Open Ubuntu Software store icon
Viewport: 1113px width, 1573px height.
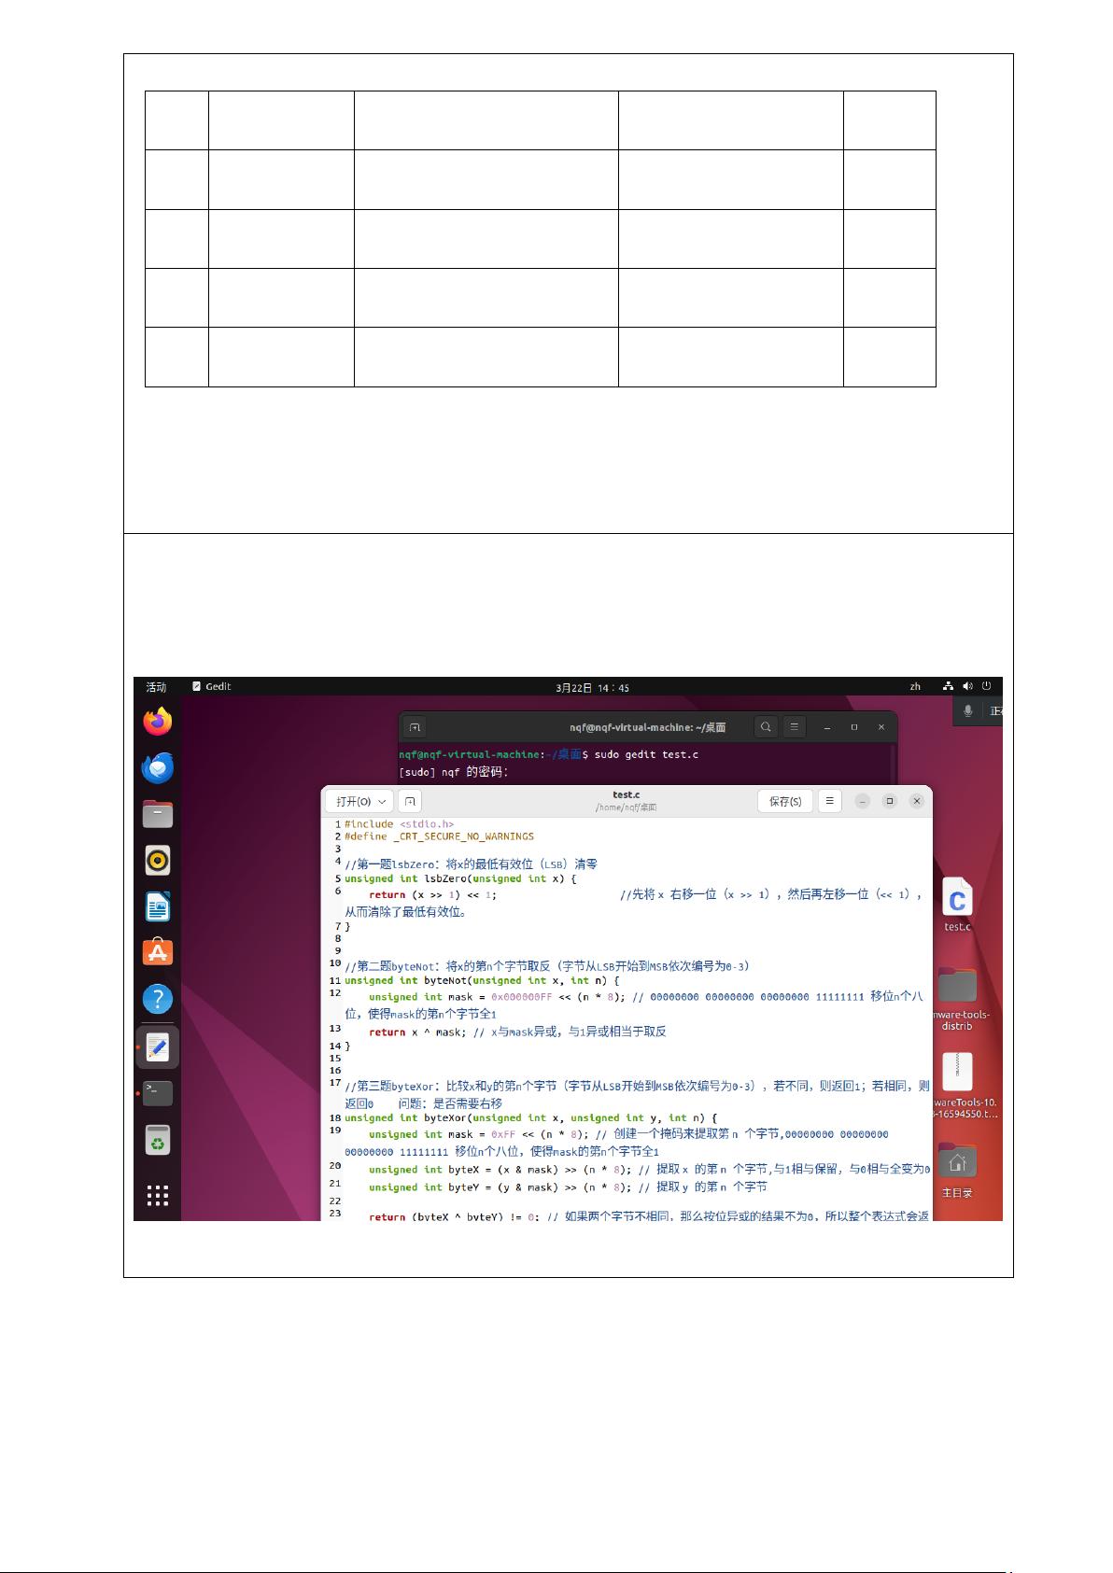tap(158, 952)
